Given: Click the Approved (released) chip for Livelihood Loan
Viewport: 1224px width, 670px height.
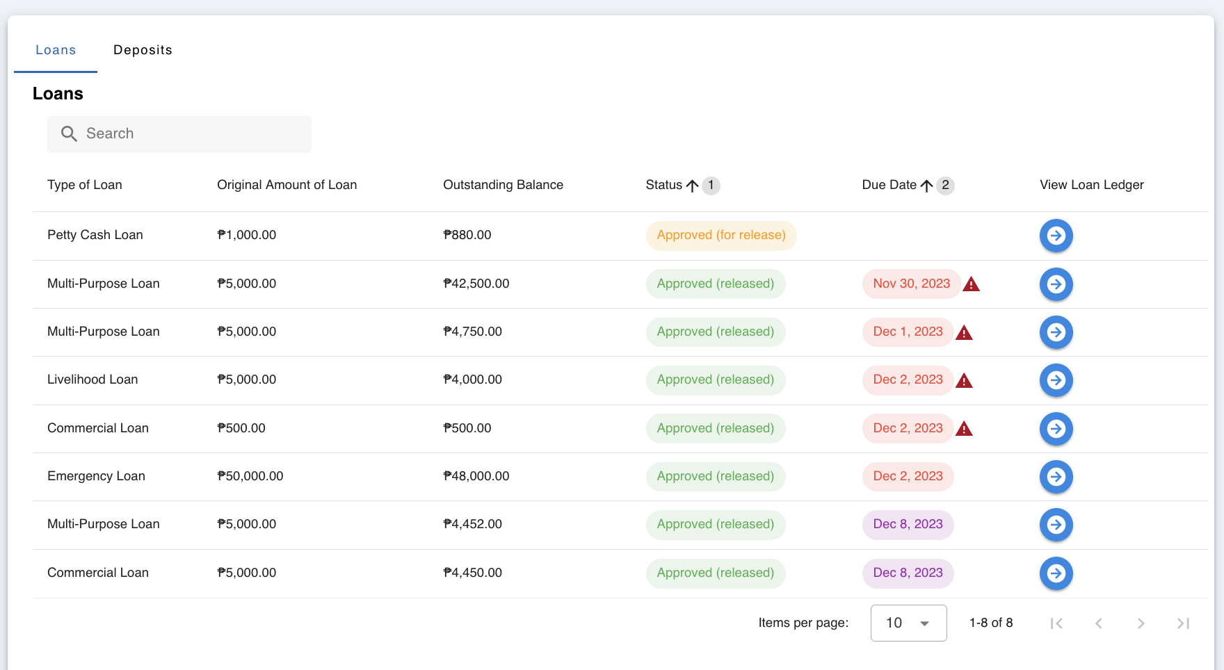Looking at the screenshot, I should click(715, 380).
